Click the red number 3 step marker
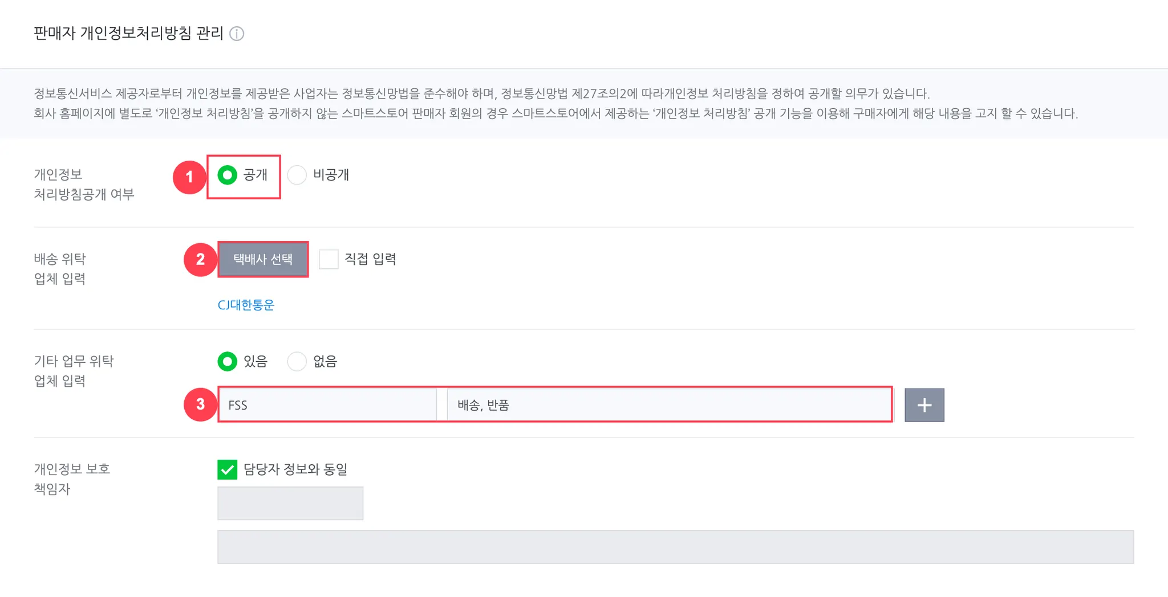 point(200,404)
